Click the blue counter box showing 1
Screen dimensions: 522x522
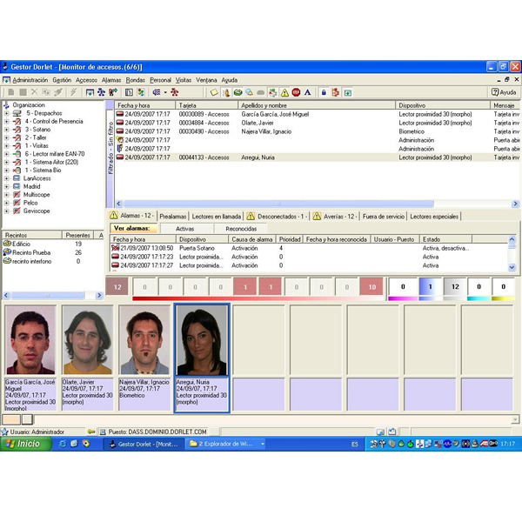430,286
